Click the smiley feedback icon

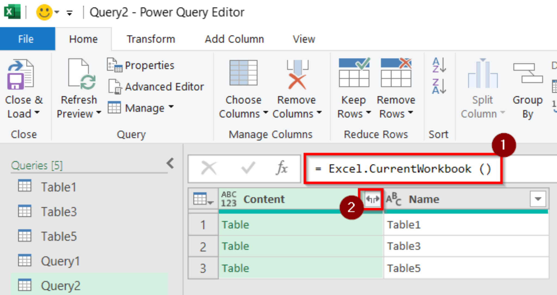44,12
